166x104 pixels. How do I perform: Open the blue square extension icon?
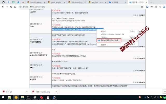click(147, 7)
